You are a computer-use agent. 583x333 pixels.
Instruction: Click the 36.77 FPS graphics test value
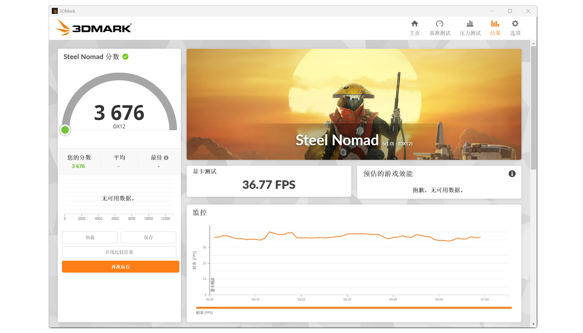click(269, 185)
